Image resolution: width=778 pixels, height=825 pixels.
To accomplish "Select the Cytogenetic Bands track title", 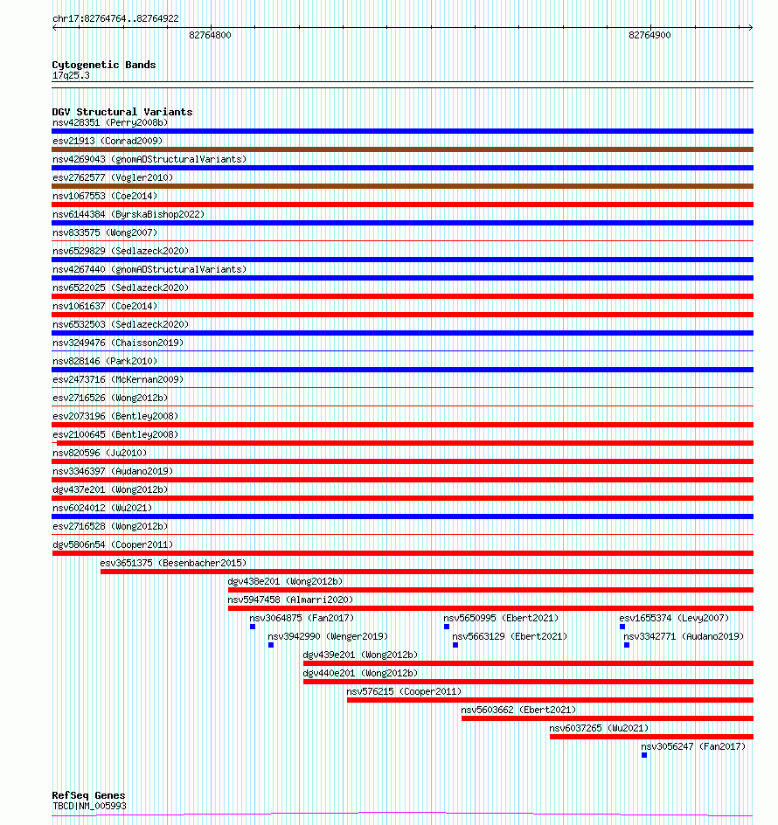I will [x=104, y=65].
